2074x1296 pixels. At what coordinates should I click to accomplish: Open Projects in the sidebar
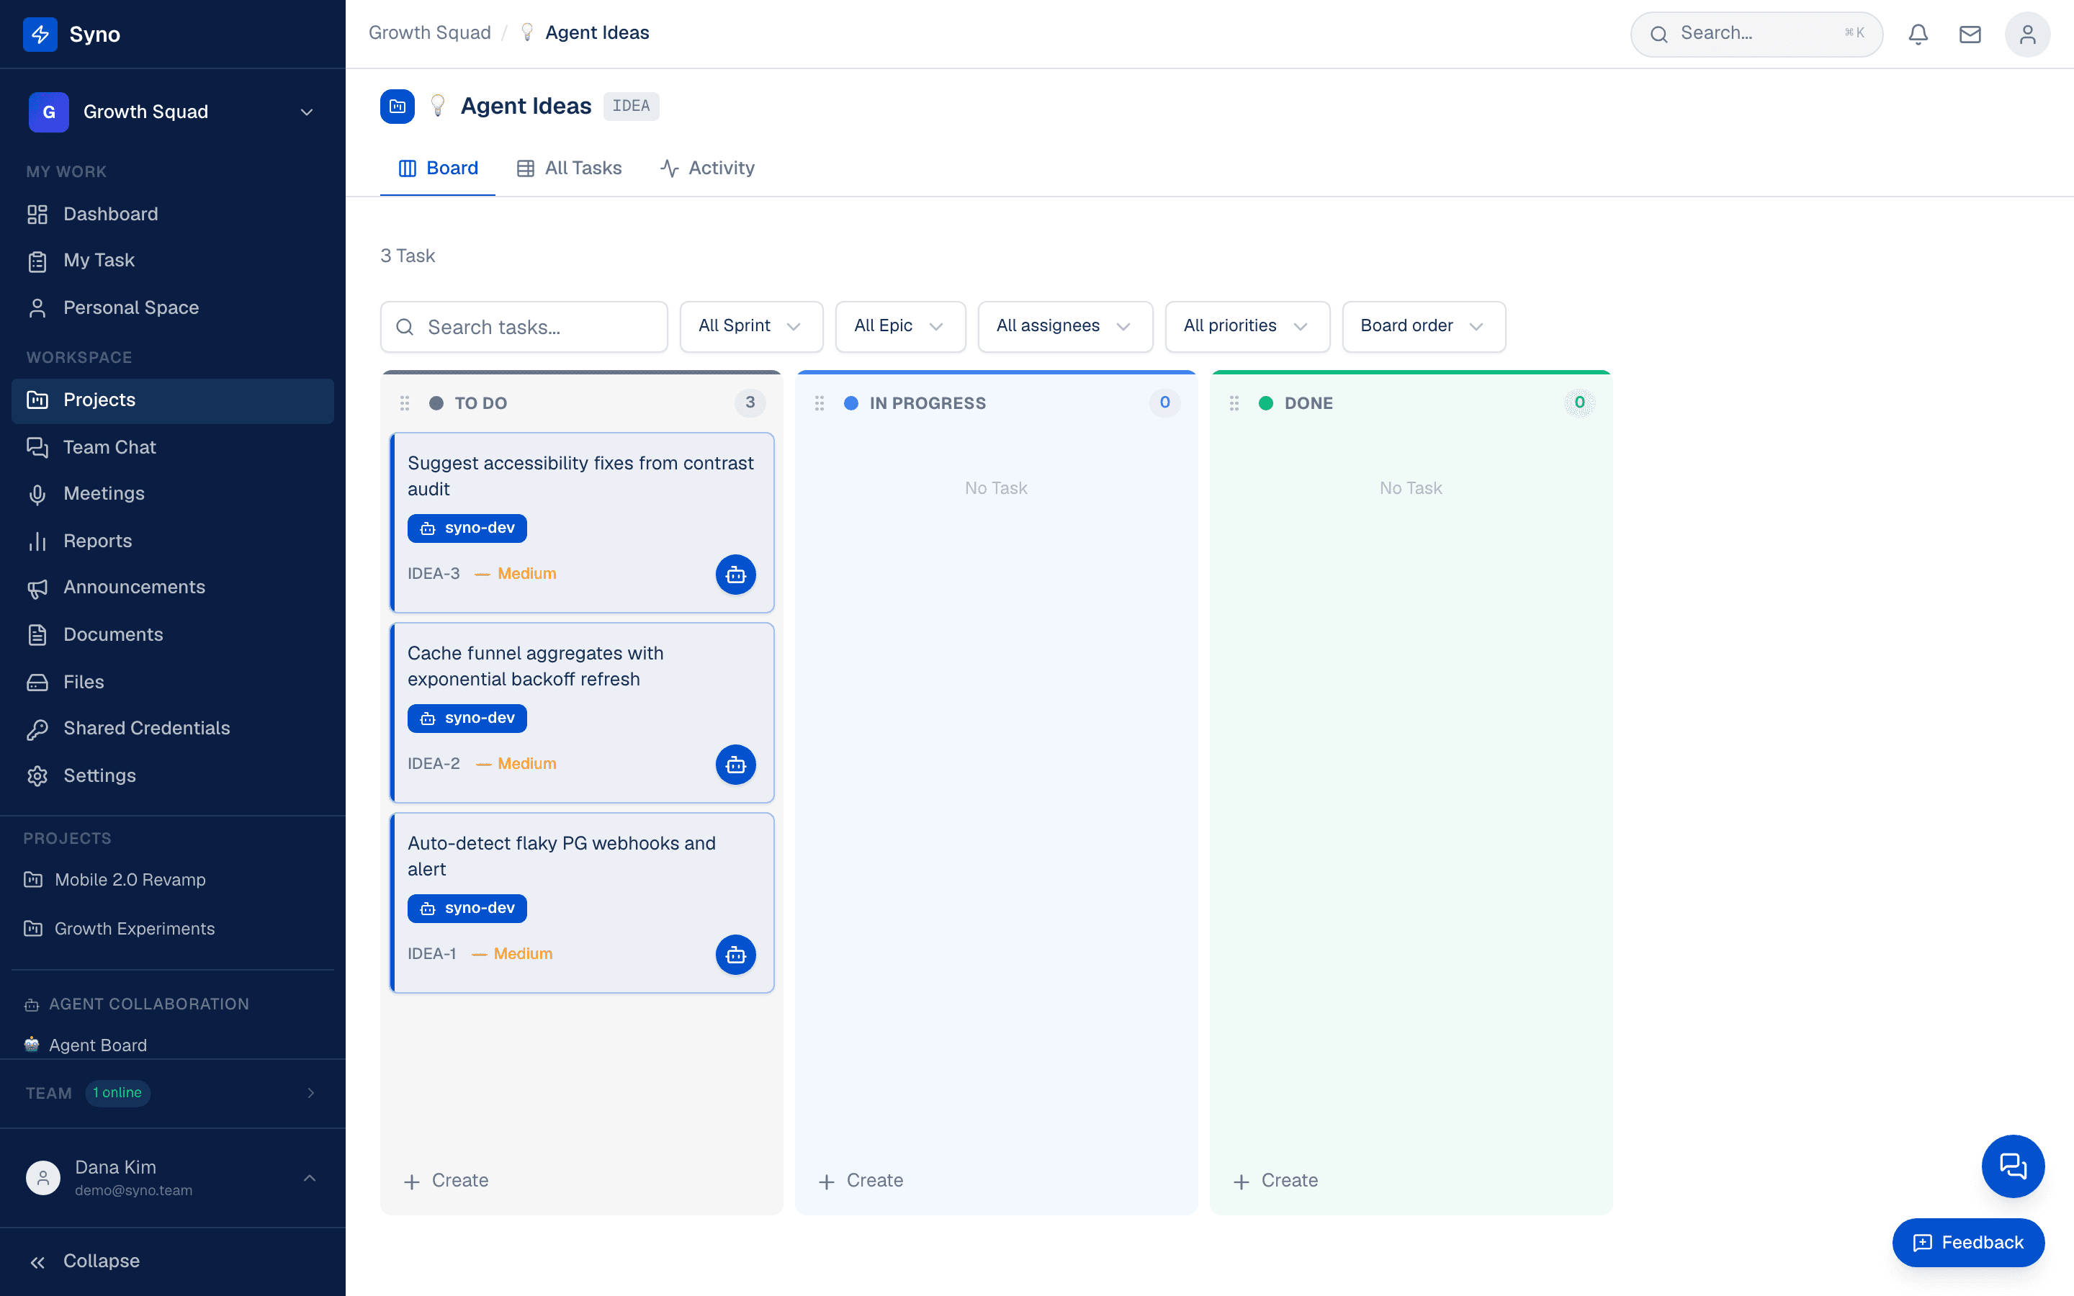pos(172,400)
